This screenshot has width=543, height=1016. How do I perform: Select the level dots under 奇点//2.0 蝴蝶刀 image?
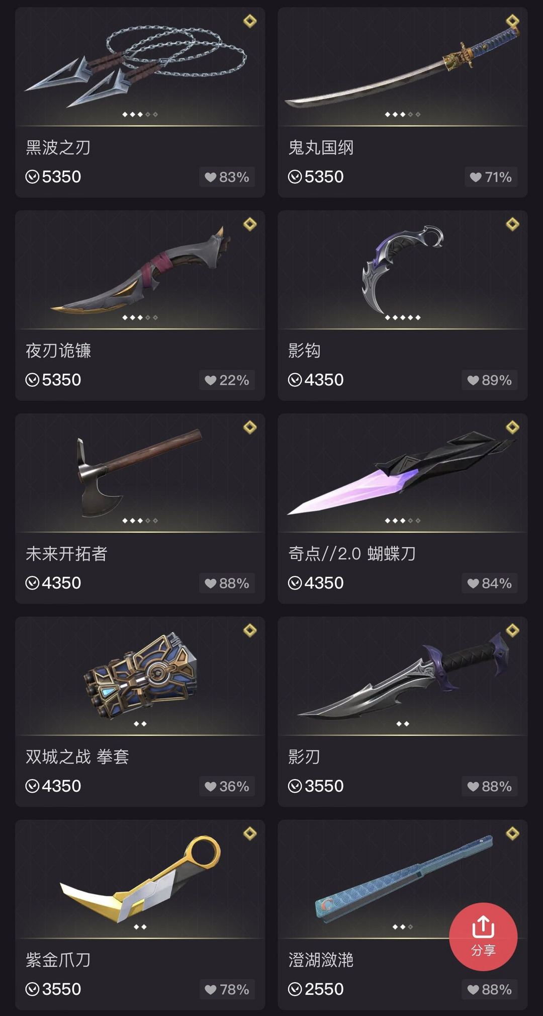point(403,521)
